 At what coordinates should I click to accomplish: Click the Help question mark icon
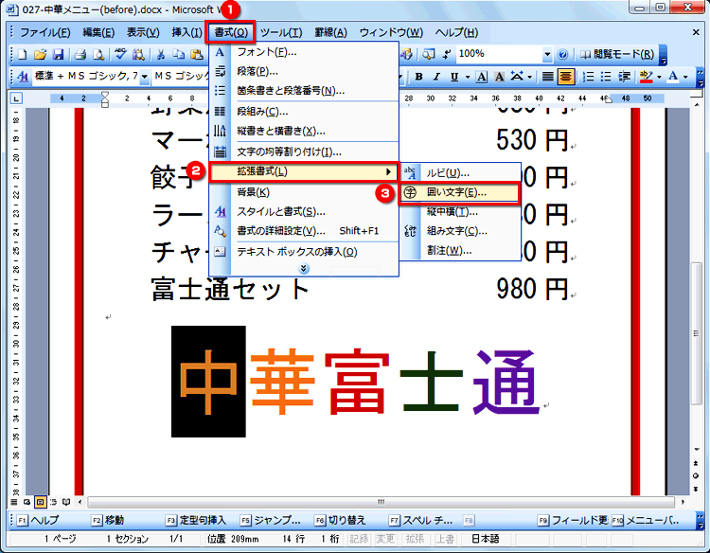tap(562, 55)
